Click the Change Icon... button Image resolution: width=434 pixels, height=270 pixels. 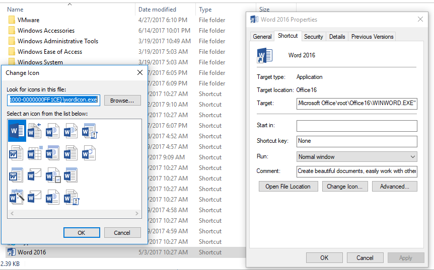pyautogui.click(x=345, y=187)
